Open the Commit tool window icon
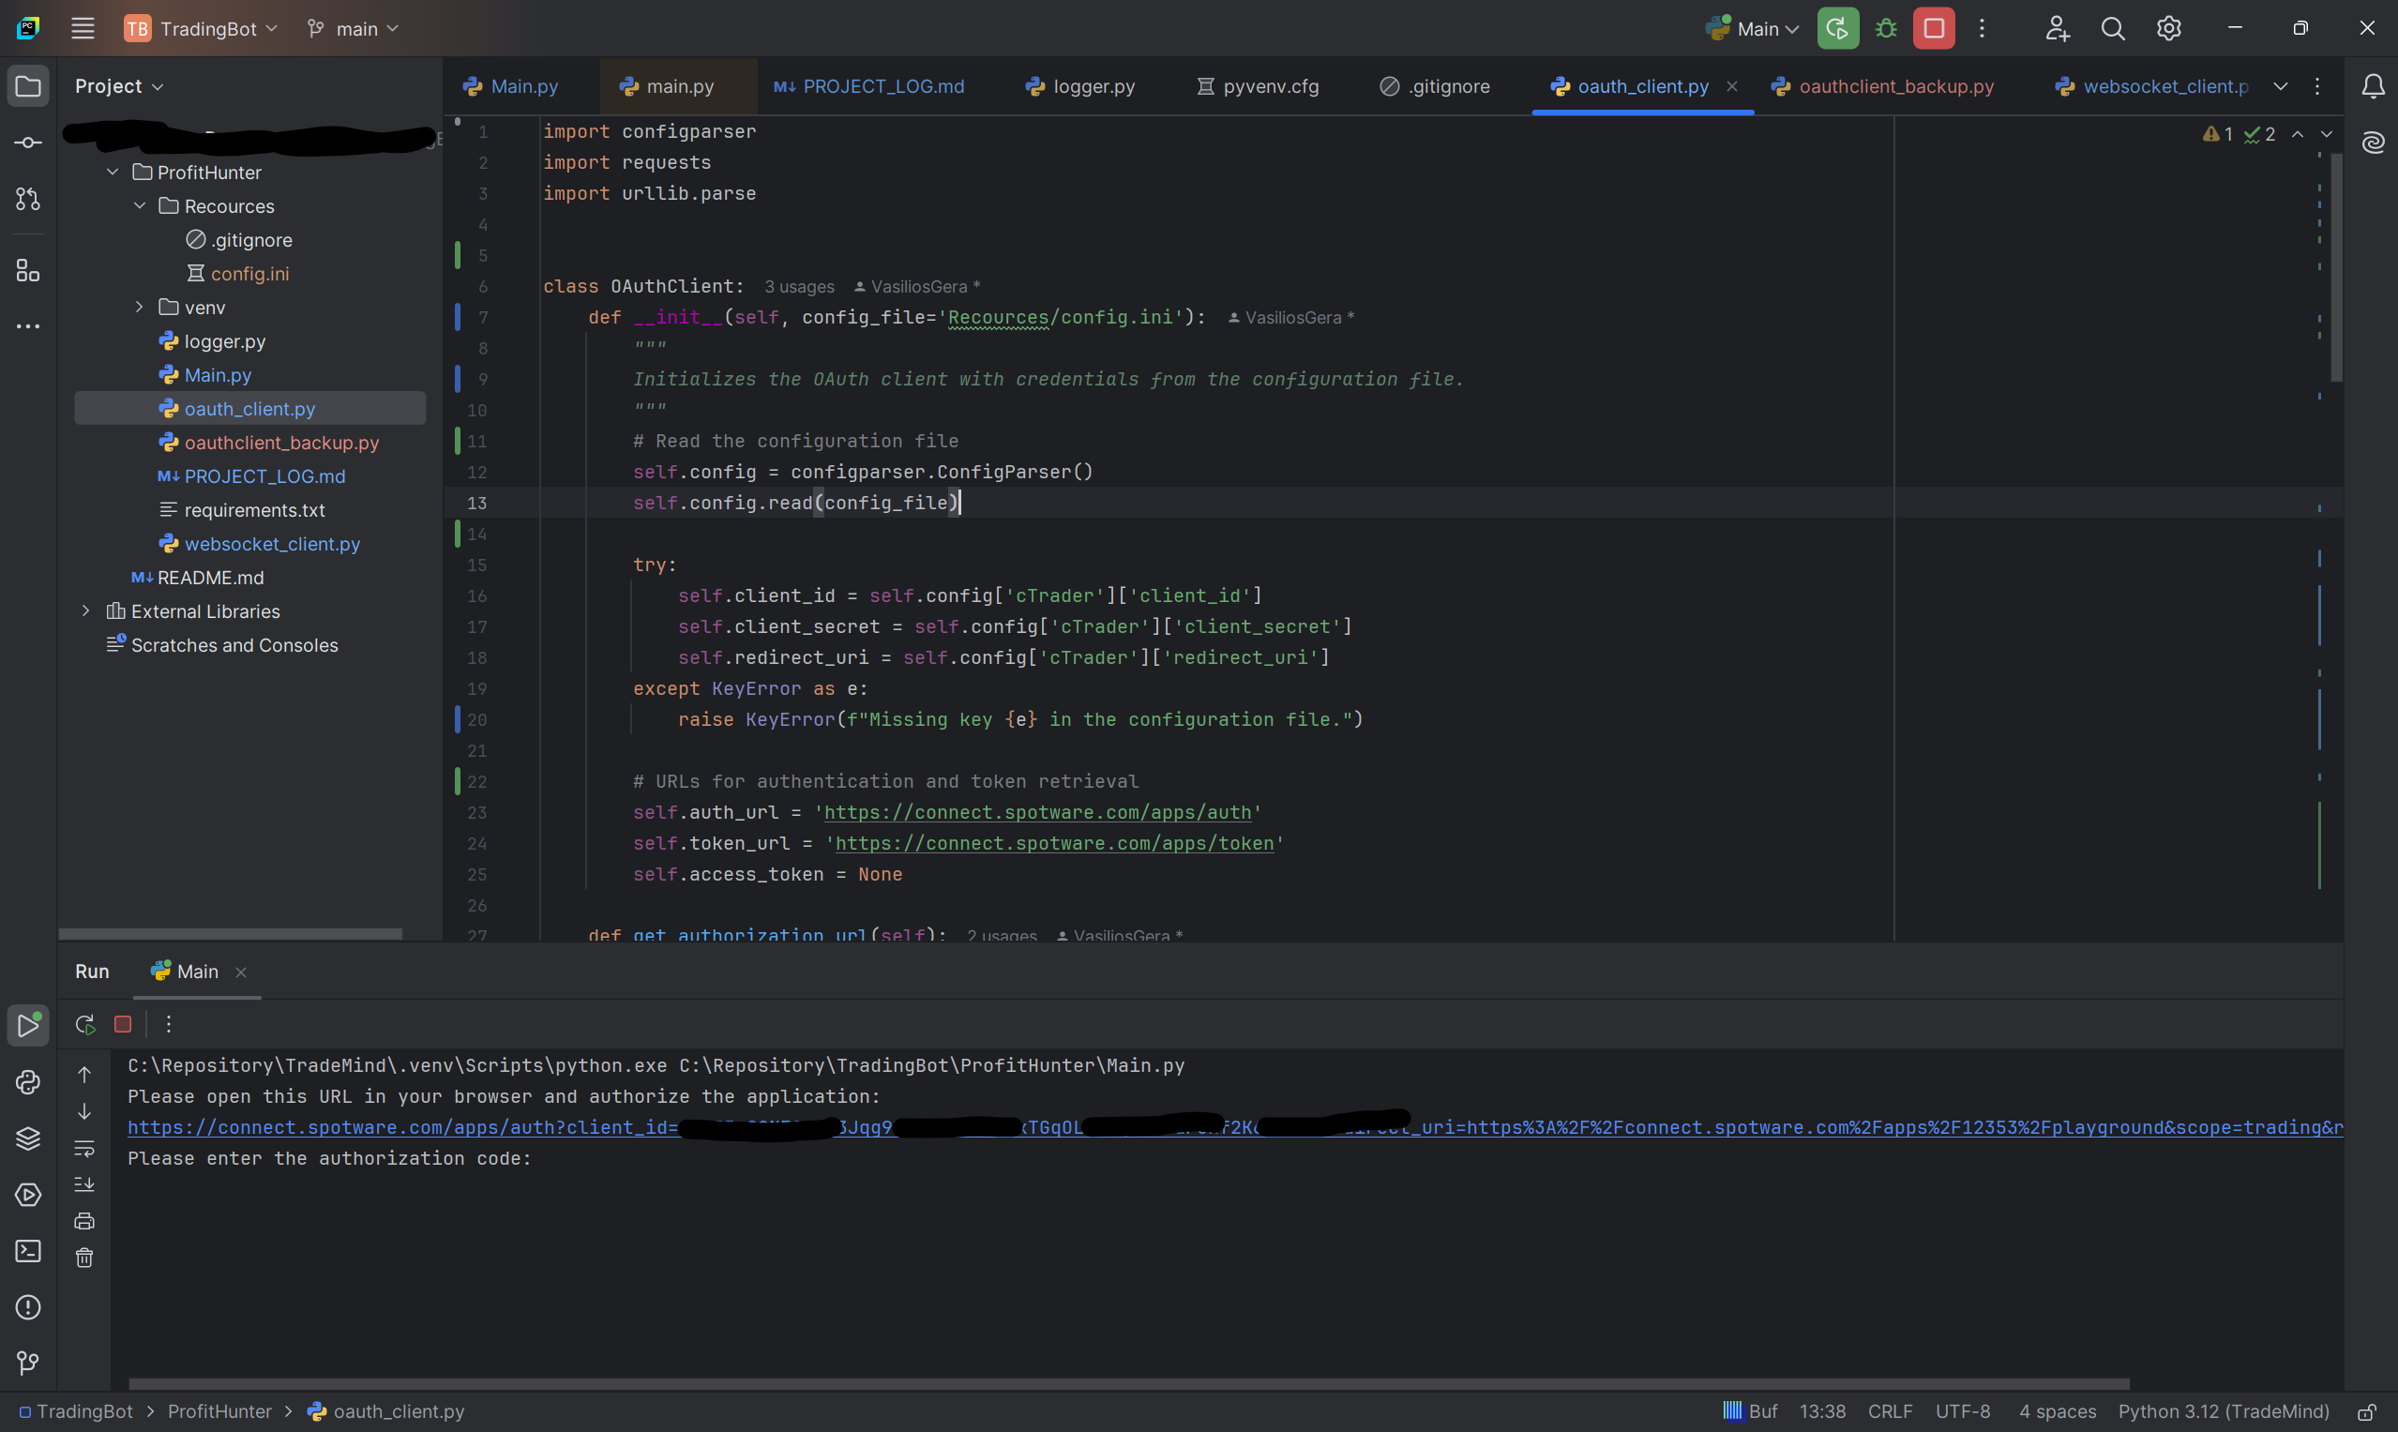Image resolution: width=2398 pixels, height=1432 pixels. [x=28, y=143]
